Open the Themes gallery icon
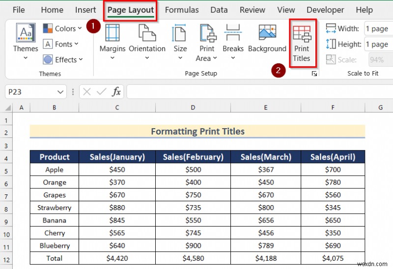Screen dimensions: 393x269 26,33
